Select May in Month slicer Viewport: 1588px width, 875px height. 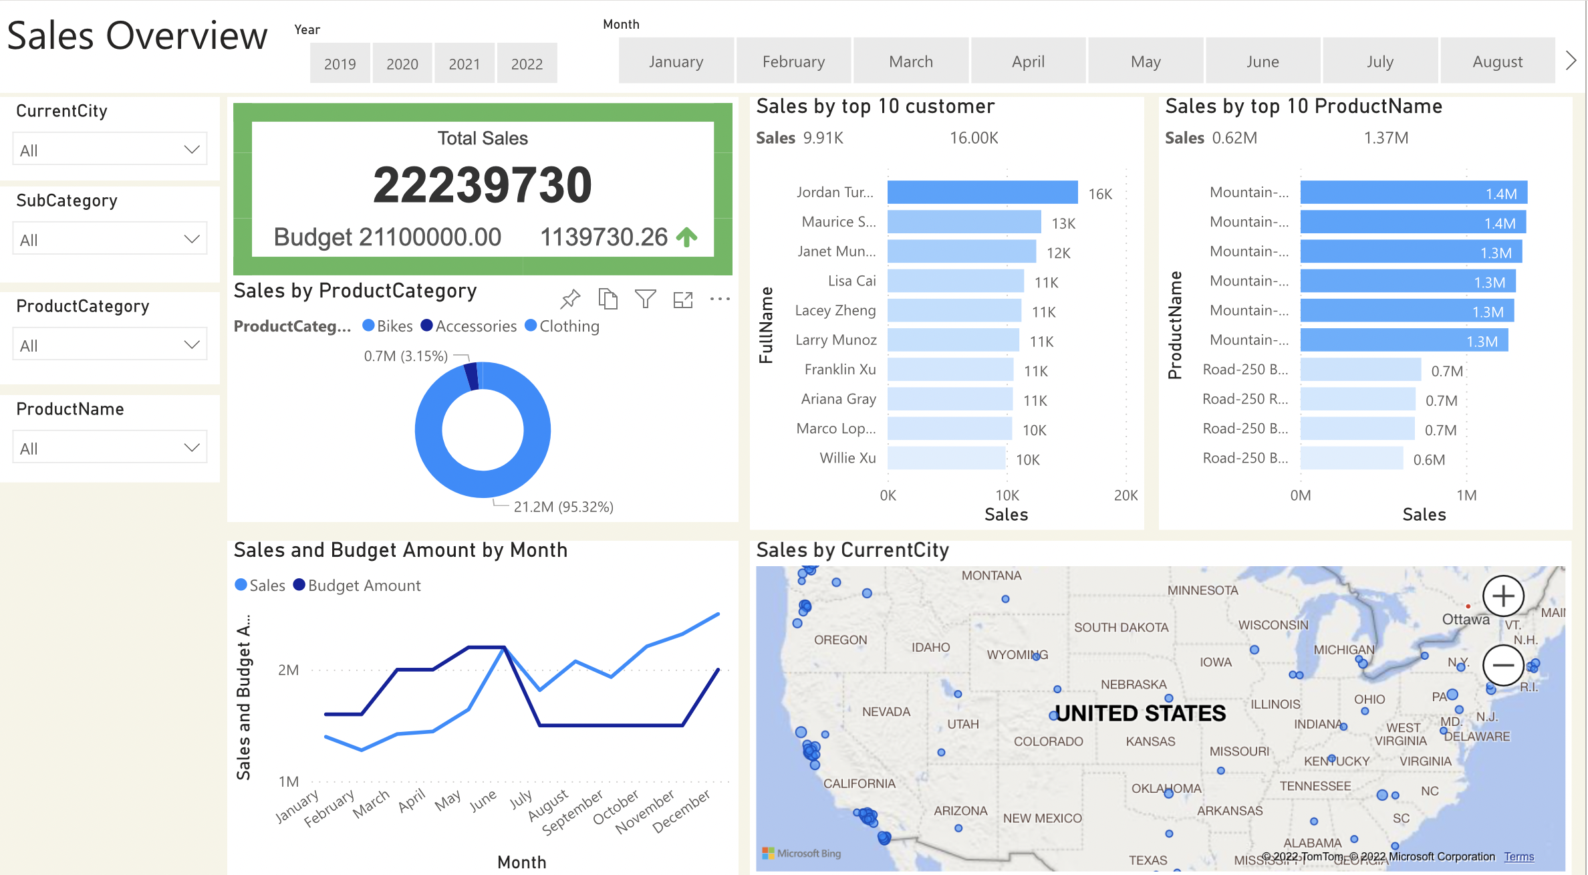1146,61
